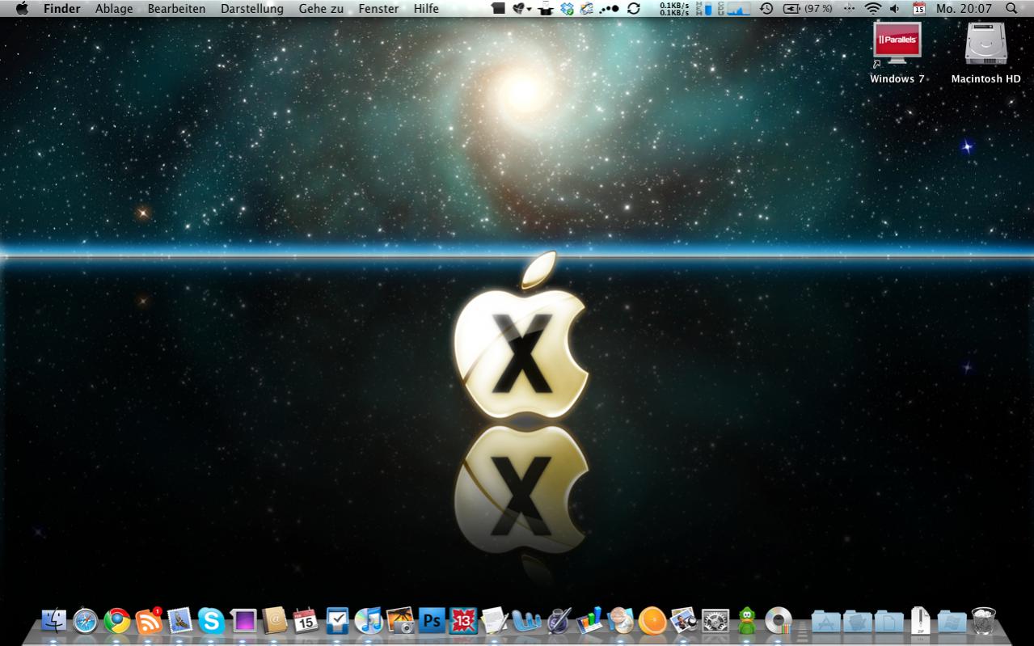Launch Adium green duck in Dock
The height and width of the screenshot is (646, 1034).
(x=747, y=620)
